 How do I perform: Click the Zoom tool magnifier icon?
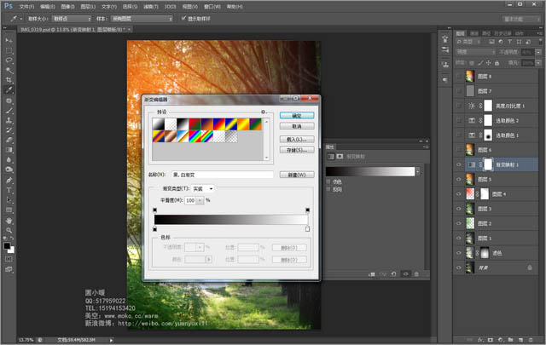(9, 229)
